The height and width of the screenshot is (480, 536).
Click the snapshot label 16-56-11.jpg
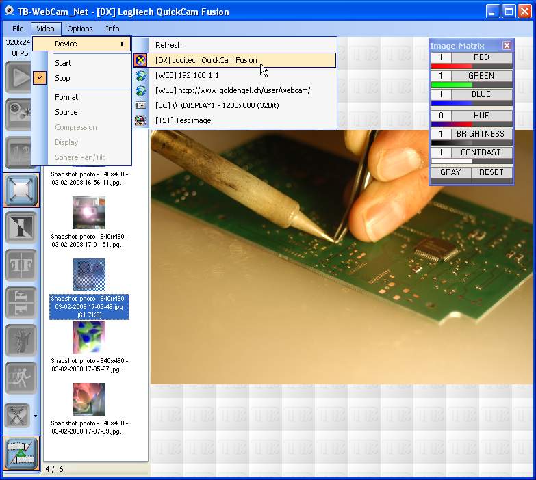point(89,178)
